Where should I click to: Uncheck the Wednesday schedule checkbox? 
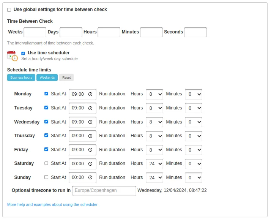pos(46,122)
